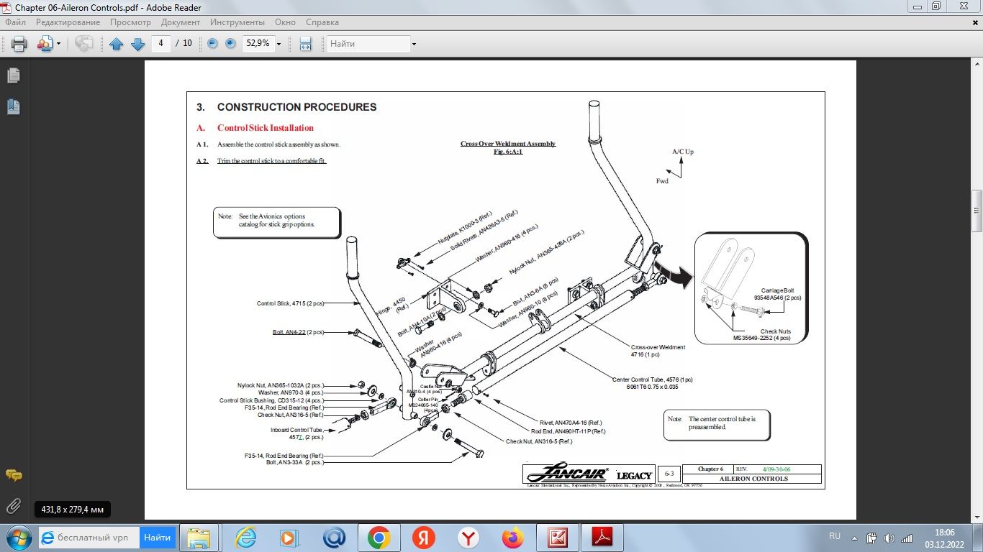Screen dimensions: 983x552
Task: Open the attachments paperclip panel
Action: pyautogui.click(x=13, y=506)
